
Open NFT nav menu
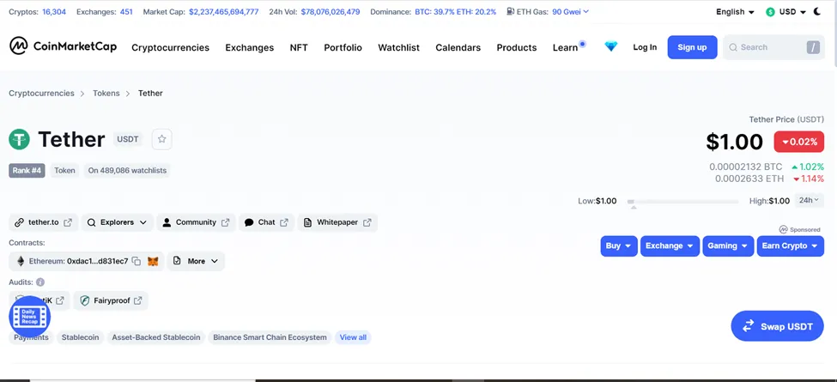tap(299, 47)
